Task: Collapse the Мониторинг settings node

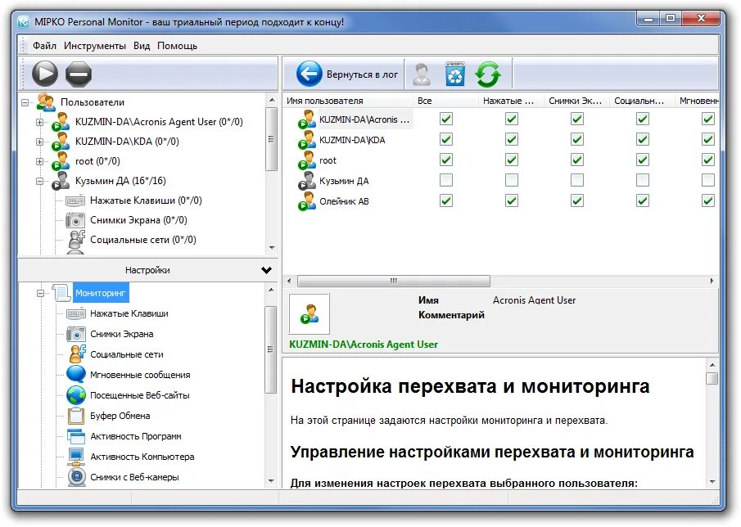Action: click(x=40, y=293)
